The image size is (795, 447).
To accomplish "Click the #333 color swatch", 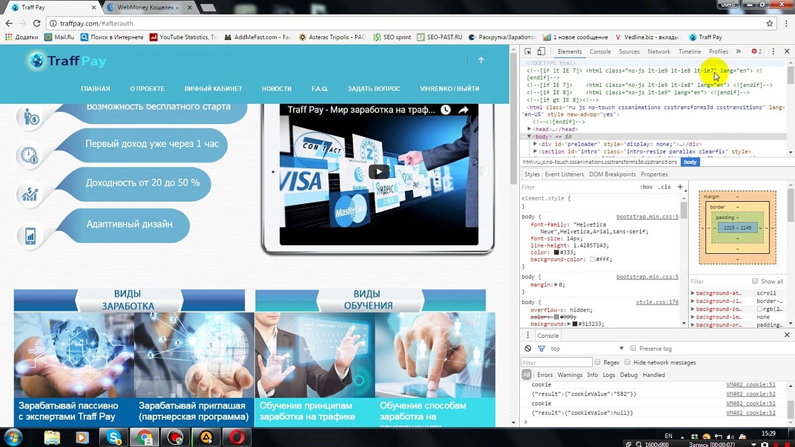I will pyautogui.click(x=557, y=253).
